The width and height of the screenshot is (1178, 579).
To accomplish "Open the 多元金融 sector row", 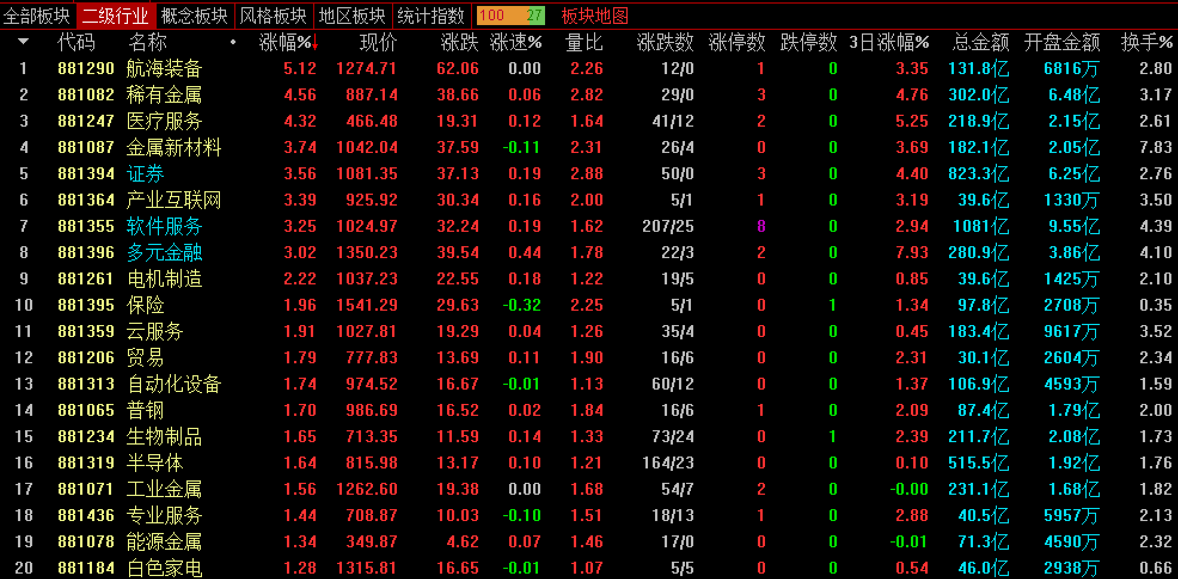I will click(x=164, y=253).
